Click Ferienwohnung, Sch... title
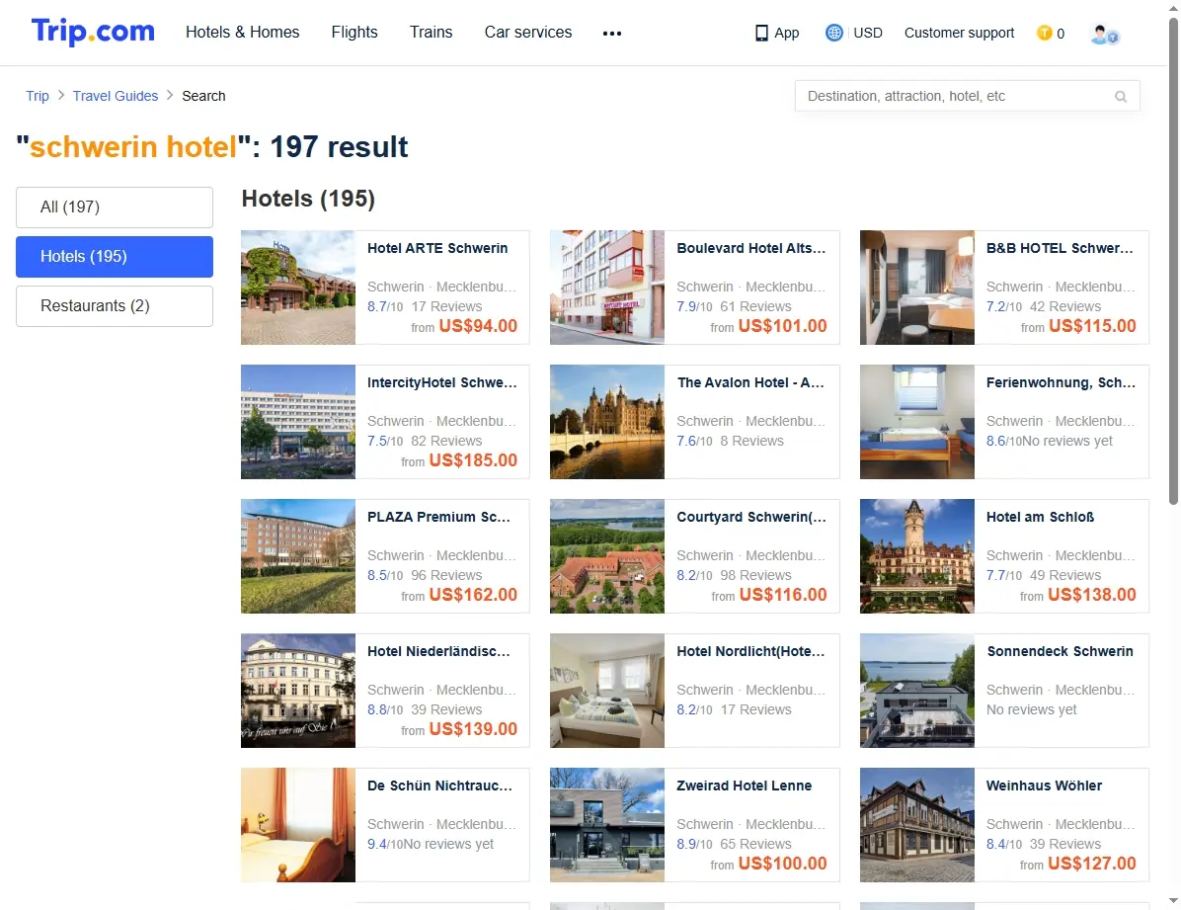This screenshot has height=910, width=1181. point(1061,382)
